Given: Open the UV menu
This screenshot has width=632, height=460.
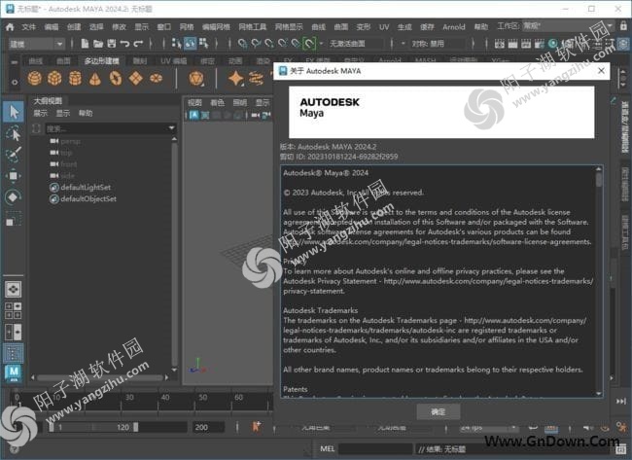Looking at the screenshot, I should [384, 27].
